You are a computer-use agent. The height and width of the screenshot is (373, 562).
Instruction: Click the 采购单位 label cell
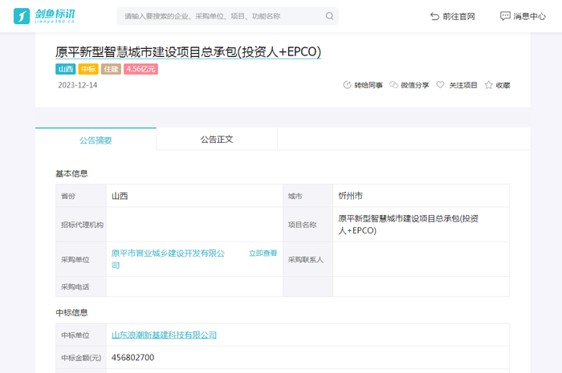81,259
